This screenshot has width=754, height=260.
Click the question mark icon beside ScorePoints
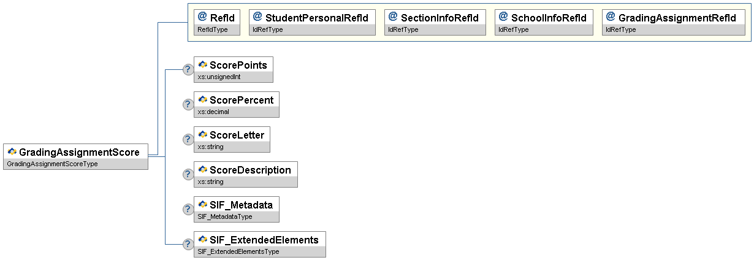(188, 69)
